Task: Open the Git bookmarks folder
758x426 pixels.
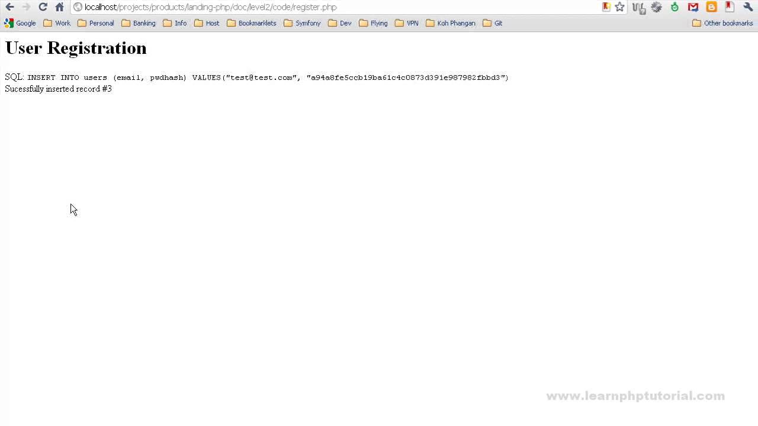Action: tap(493, 23)
